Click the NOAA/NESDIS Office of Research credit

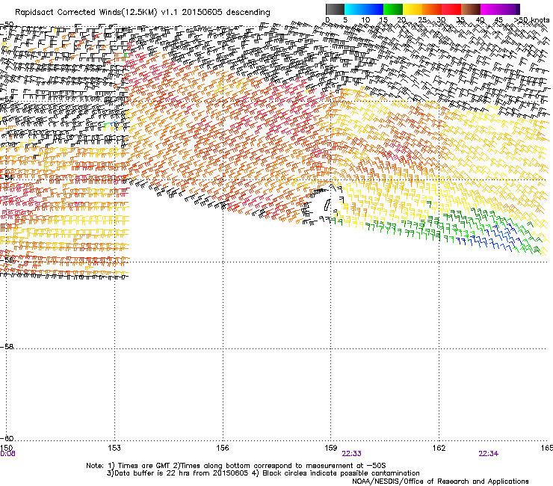440,482
